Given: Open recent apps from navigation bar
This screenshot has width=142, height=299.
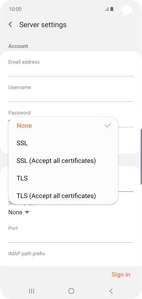Looking at the screenshot, I should tap(31, 291).
